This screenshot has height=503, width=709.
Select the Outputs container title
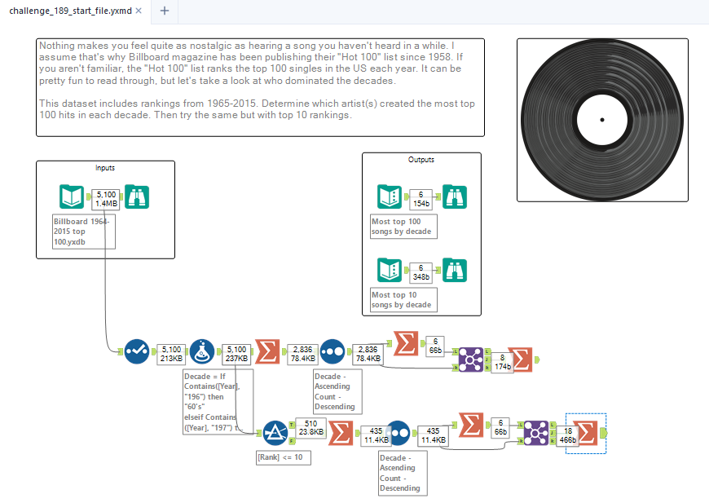(421, 160)
